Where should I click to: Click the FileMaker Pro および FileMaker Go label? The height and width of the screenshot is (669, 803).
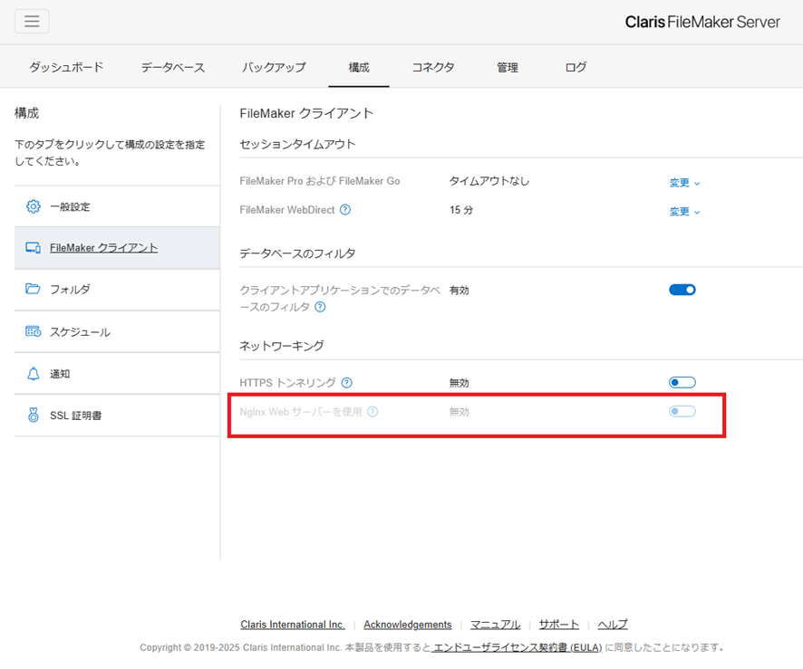click(320, 181)
